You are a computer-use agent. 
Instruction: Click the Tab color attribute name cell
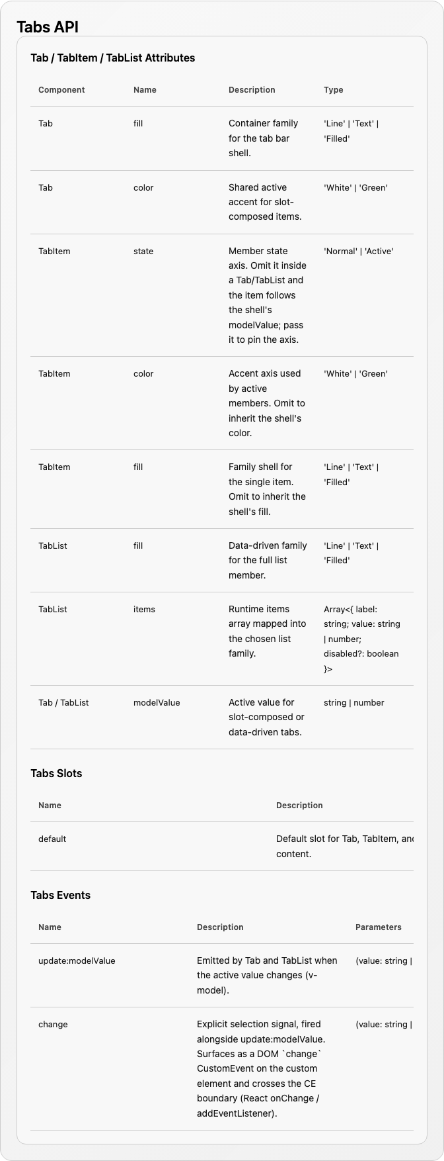pyautogui.click(x=143, y=187)
